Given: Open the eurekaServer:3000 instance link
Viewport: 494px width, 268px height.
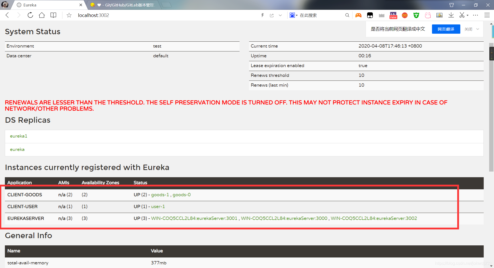Looking at the screenshot, I should pyautogui.click(x=284, y=218).
